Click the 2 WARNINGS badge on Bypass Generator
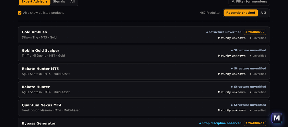 tap(255, 123)
